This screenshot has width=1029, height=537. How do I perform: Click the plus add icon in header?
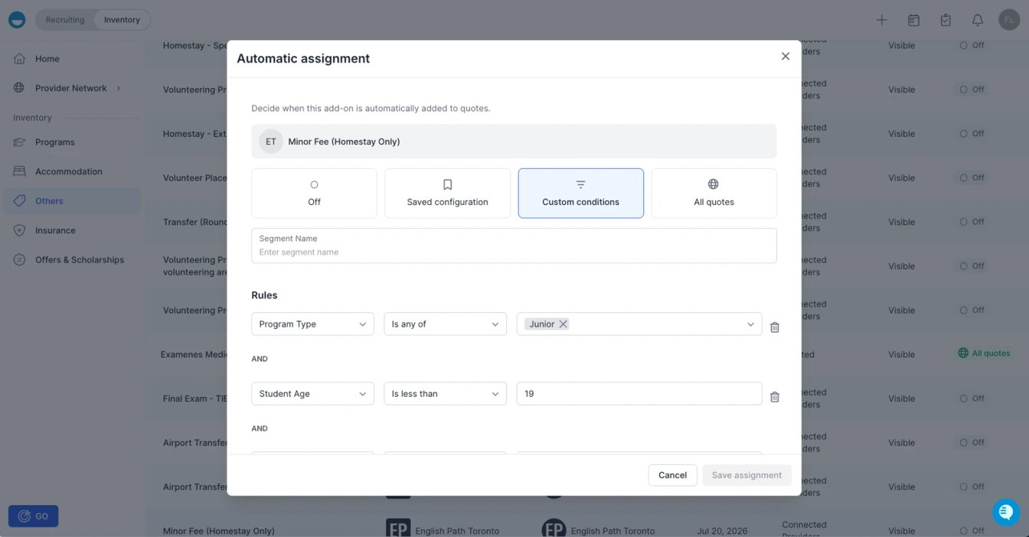pyautogui.click(x=881, y=20)
